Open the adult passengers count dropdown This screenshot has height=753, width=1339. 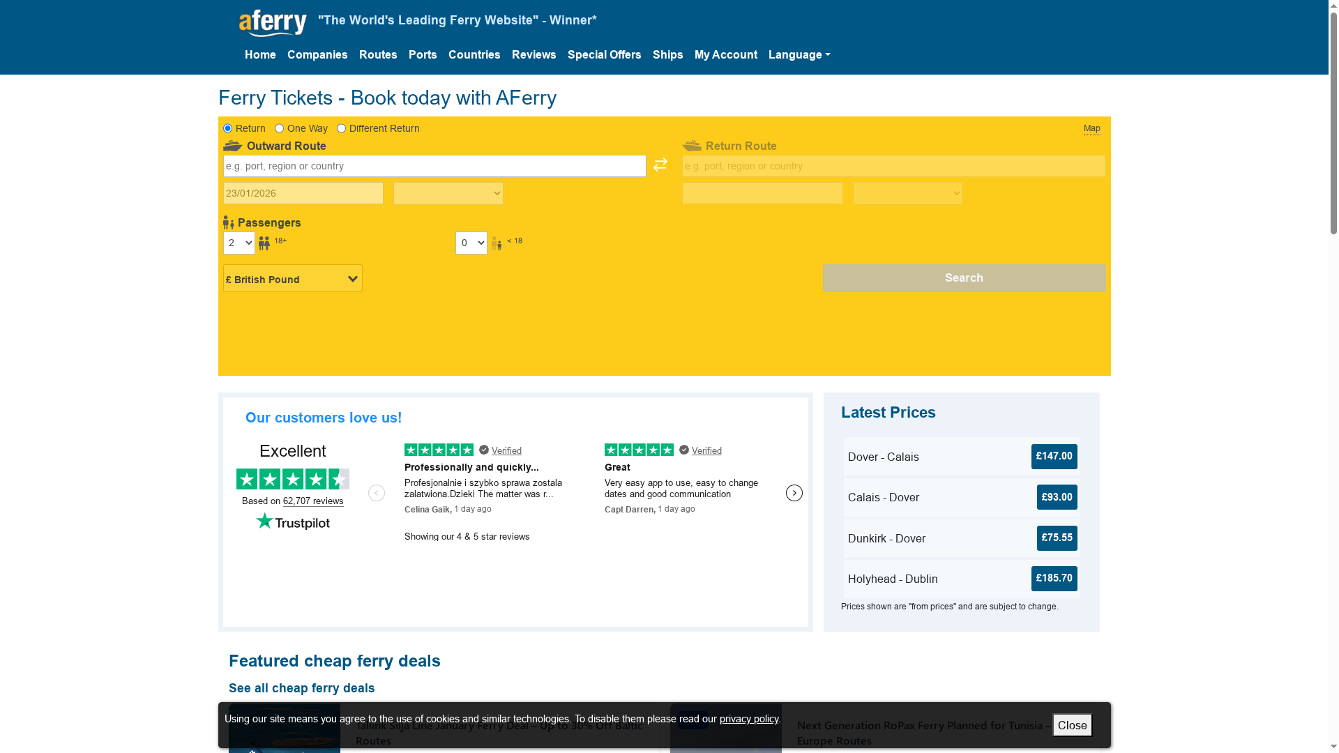coord(239,243)
